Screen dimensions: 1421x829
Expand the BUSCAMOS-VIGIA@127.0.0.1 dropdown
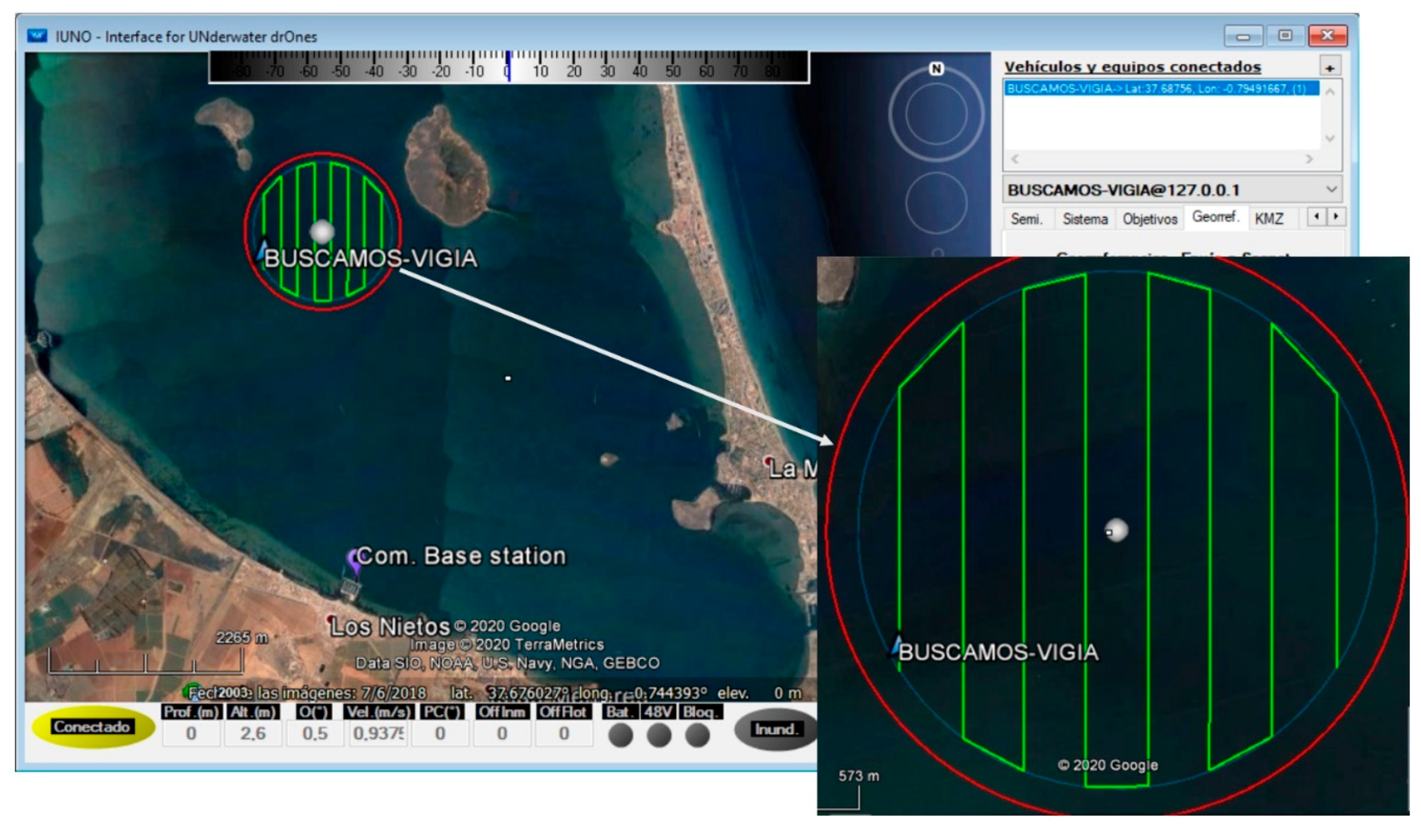tap(1331, 190)
